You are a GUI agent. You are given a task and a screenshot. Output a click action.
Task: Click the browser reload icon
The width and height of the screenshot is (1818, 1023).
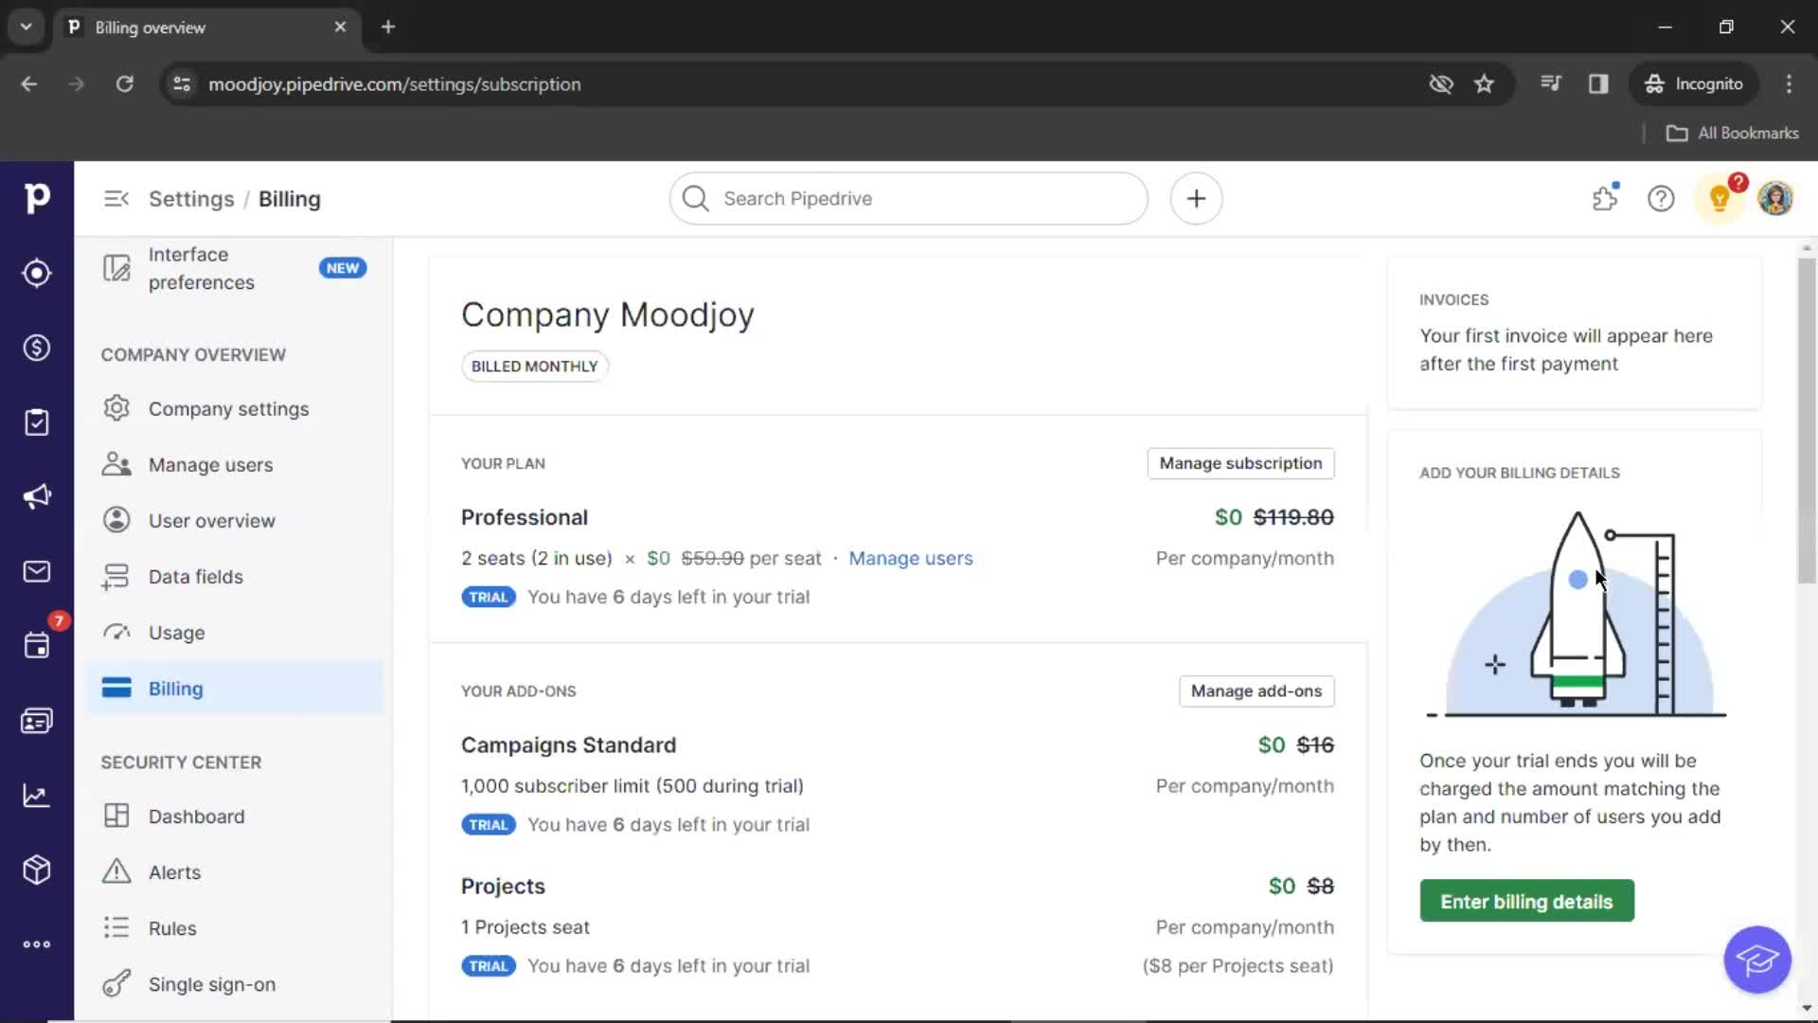point(124,84)
